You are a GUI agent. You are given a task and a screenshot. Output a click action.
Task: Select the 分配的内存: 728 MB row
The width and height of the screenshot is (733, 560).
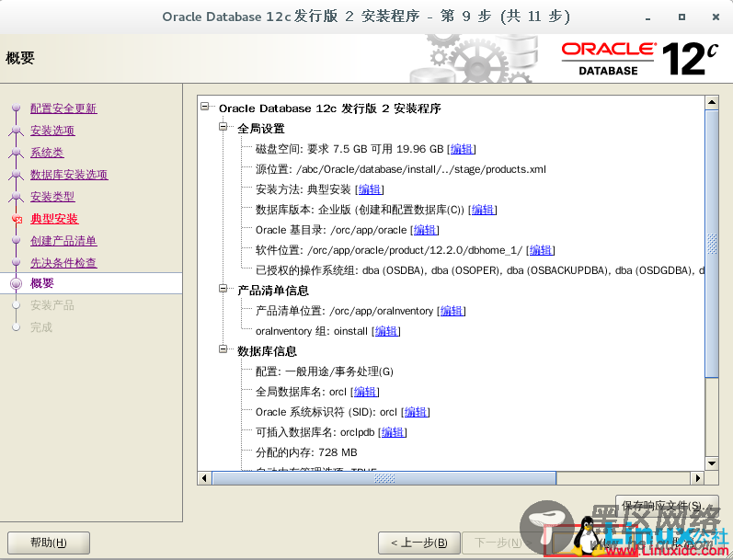306,452
